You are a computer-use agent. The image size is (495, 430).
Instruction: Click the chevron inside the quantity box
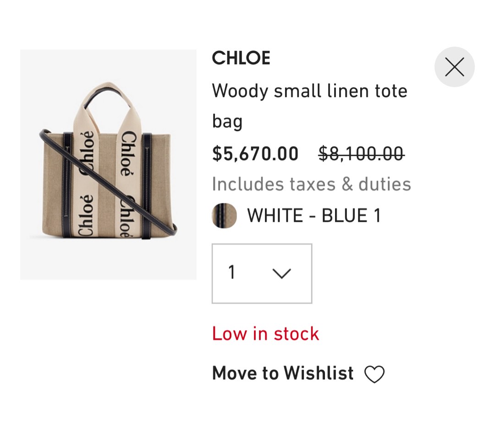point(282,272)
